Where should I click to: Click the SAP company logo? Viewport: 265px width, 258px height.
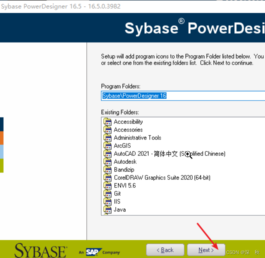click(x=99, y=252)
